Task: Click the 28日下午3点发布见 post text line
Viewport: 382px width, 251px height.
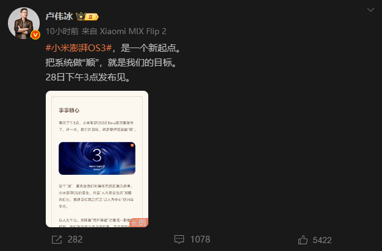Action: click(88, 77)
